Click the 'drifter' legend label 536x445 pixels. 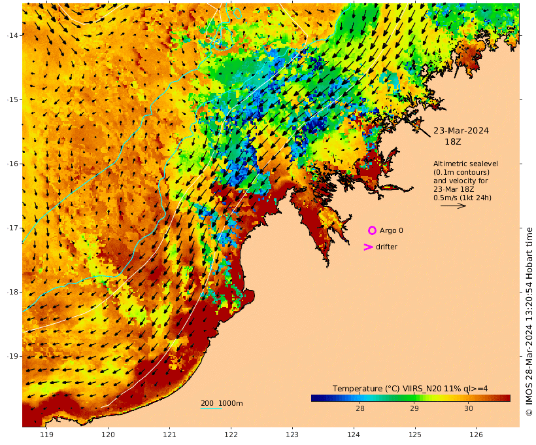click(386, 247)
